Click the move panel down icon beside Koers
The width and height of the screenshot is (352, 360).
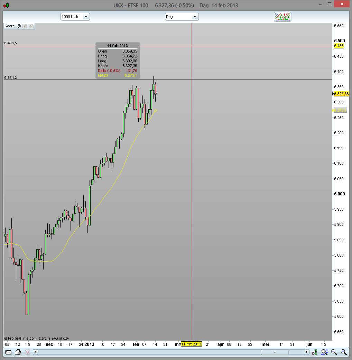click(x=31, y=26)
